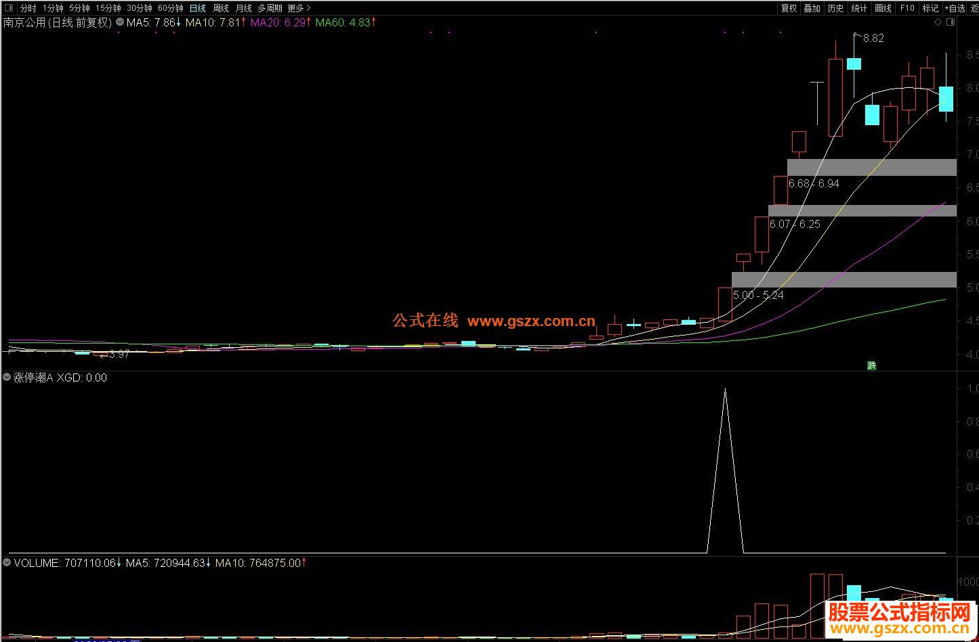This screenshot has width=979, height=642.
Task: Click the green 跌 marker icon
Action: point(872,365)
